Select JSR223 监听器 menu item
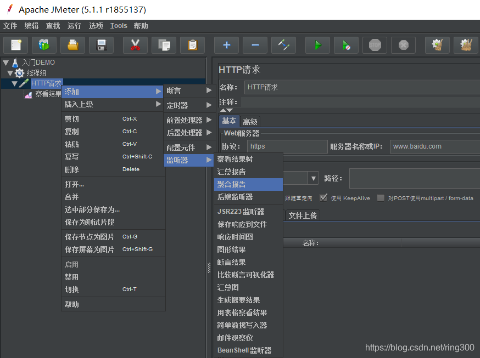The width and height of the screenshot is (480, 358). (x=249, y=212)
